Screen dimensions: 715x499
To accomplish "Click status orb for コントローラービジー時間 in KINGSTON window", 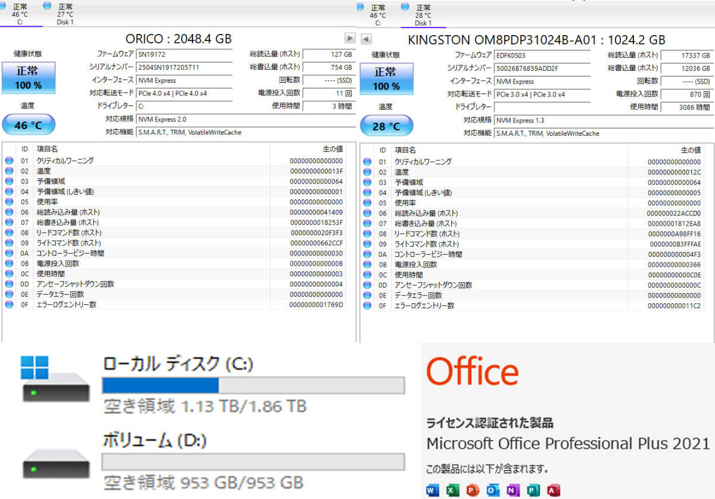I will (367, 254).
